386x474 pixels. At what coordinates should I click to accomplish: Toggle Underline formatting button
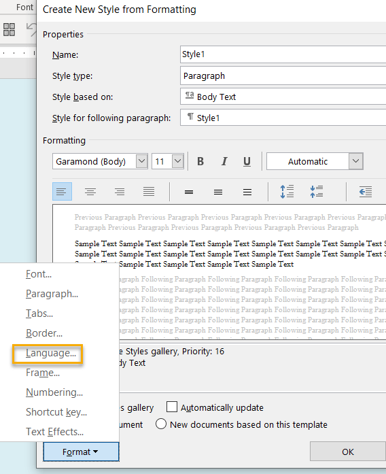coord(247,161)
